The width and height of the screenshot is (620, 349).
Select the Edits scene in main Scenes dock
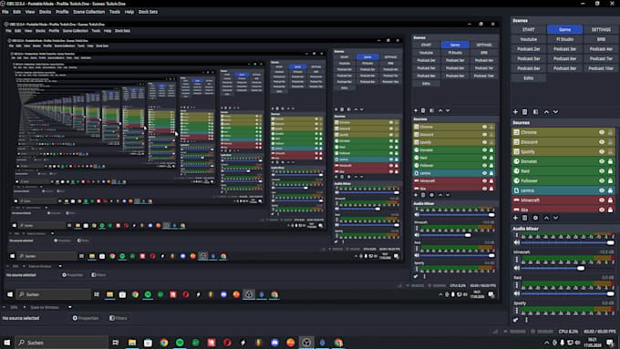coord(528,77)
